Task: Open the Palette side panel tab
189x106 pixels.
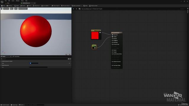Action: [x=188, y=11]
